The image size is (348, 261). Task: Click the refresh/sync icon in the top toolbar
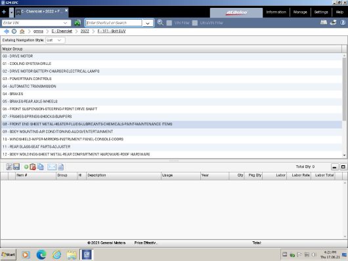333,22
